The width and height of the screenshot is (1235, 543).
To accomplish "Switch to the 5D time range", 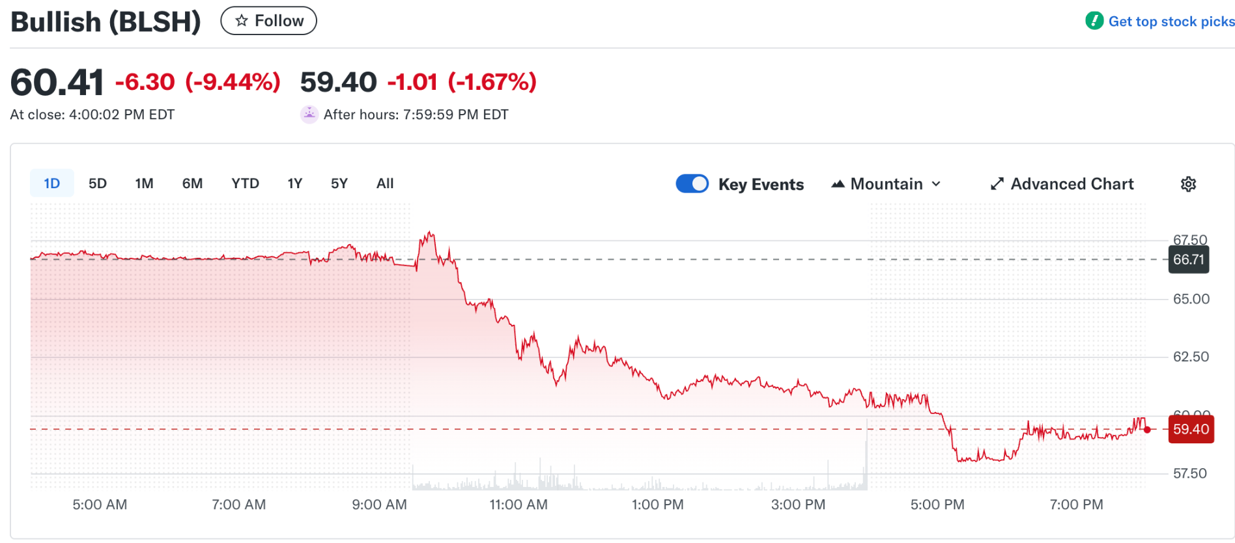I will click(x=98, y=184).
